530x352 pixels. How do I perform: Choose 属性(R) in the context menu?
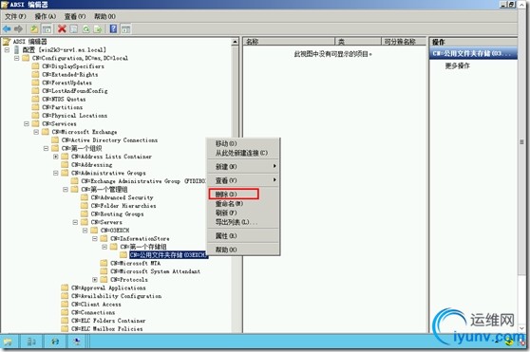pos(243,236)
